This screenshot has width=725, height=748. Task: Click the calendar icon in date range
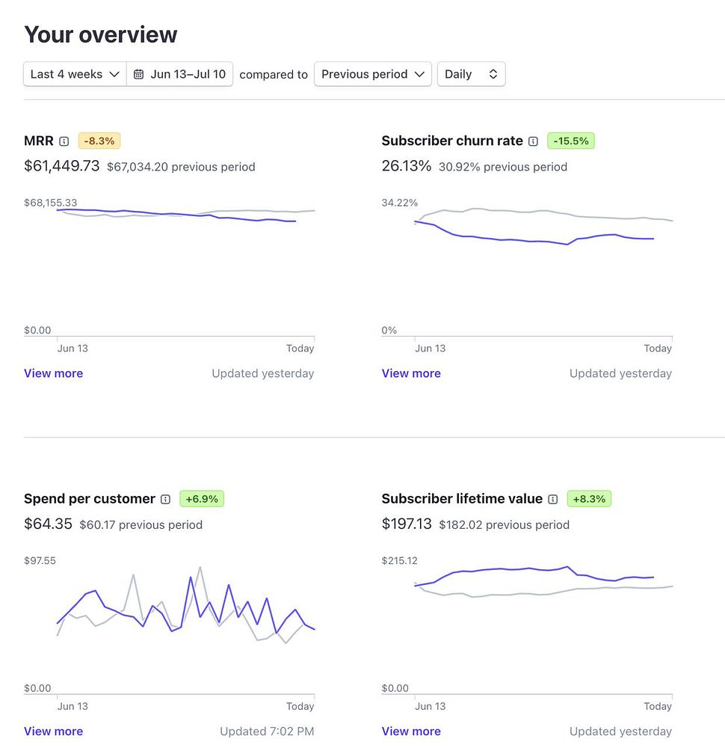[x=138, y=74]
